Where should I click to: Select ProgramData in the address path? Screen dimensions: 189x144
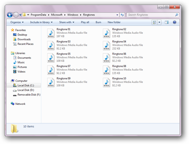tap(38, 15)
